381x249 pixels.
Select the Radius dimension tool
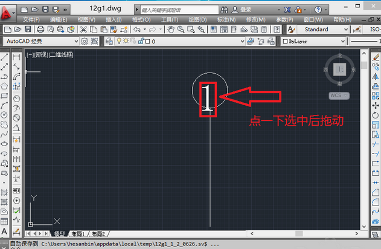(16, 99)
